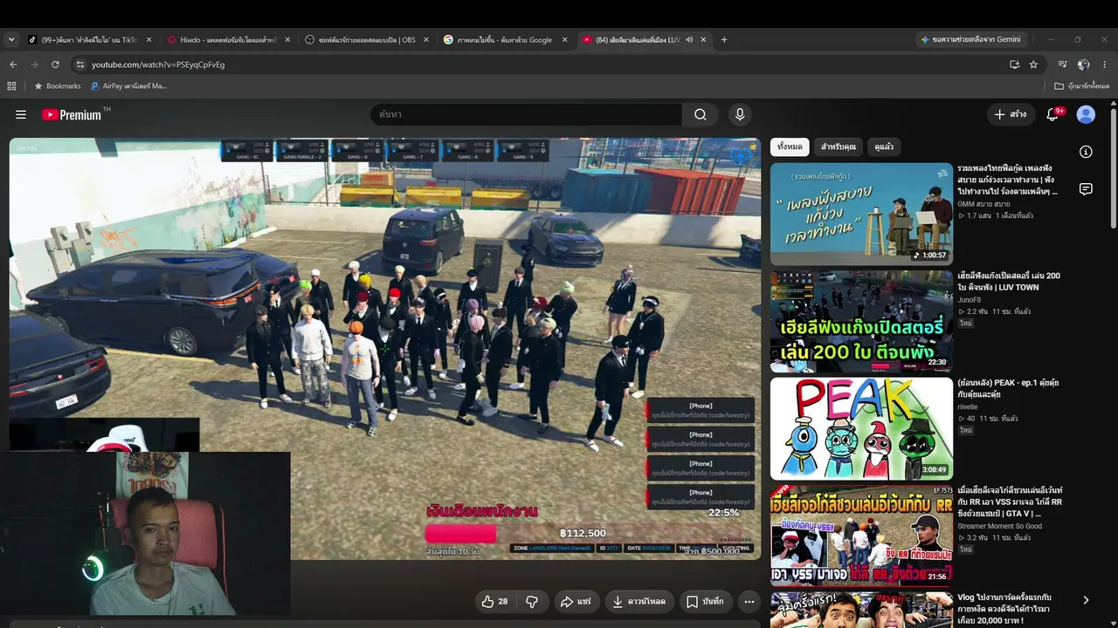Open Chrome apps grid shortcut
This screenshot has height=628, width=1118.
(11, 86)
